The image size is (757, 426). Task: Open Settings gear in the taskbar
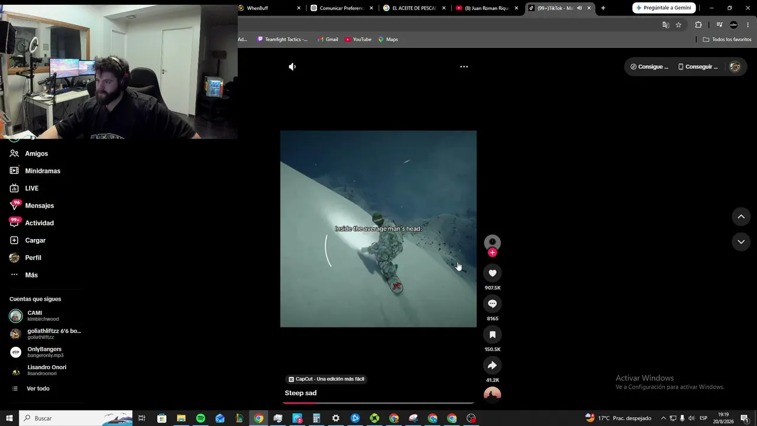tap(336, 418)
